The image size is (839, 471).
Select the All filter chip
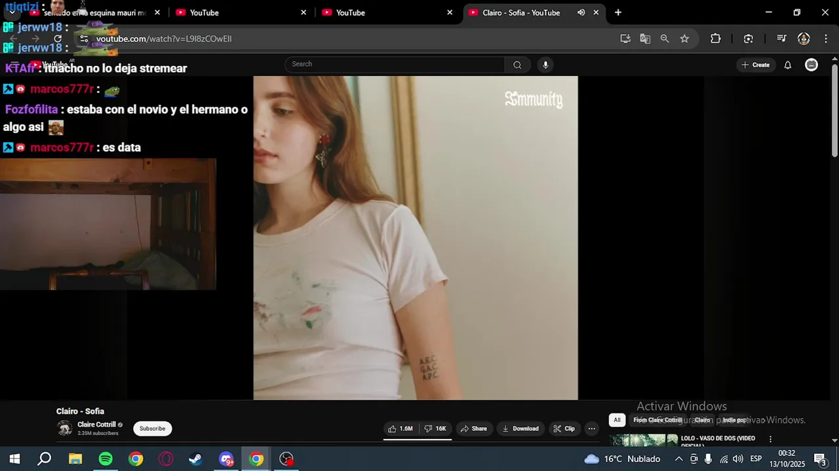(x=617, y=420)
